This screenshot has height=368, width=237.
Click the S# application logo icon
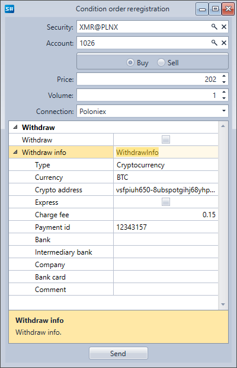pyautogui.click(x=9, y=9)
